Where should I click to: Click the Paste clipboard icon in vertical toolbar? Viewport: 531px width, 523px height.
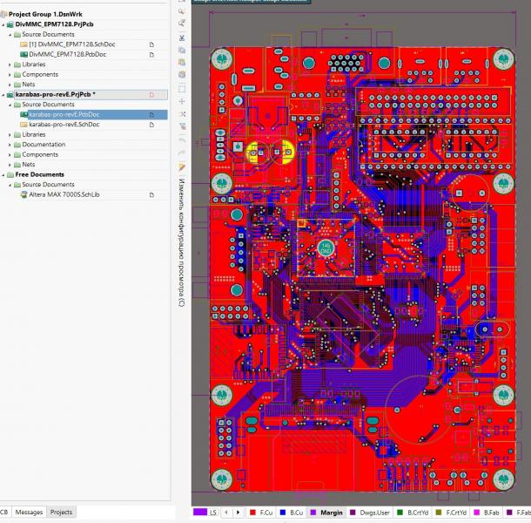(x=182, y=63)
